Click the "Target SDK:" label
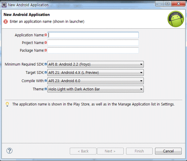Image resolution: width=187 pixels, height=161 pixels. pos(35,73)
